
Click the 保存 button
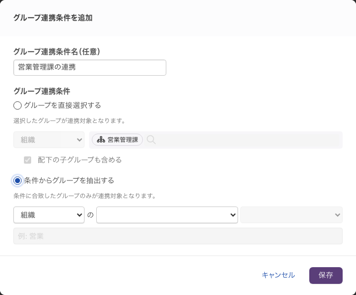click(x=326, y=275)
